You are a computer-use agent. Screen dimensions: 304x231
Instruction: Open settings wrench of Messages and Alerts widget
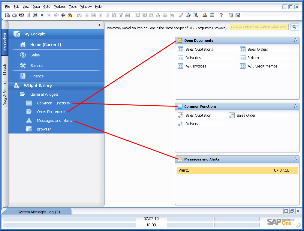(296, 159)
